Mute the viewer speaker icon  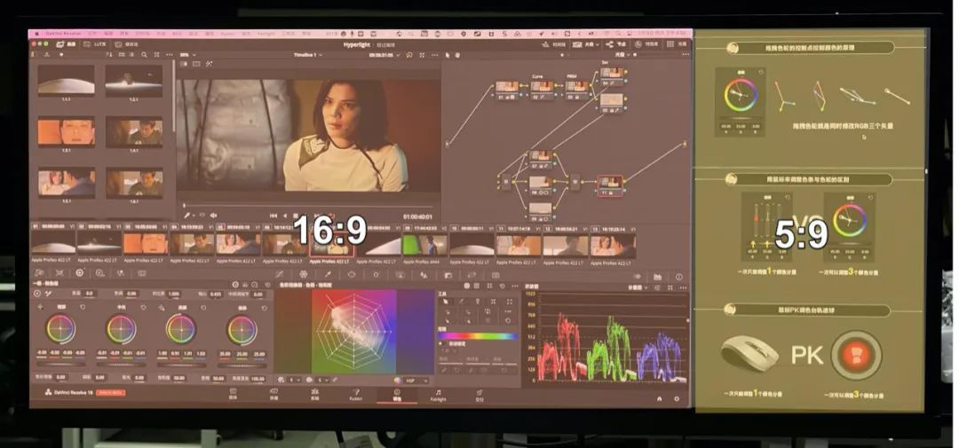[213, 216]
